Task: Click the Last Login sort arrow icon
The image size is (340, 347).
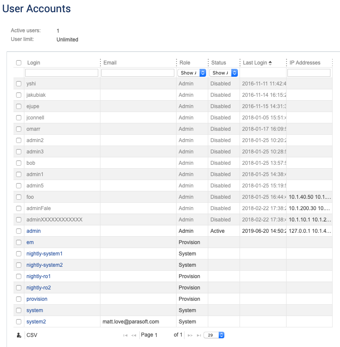Action: 270,63
